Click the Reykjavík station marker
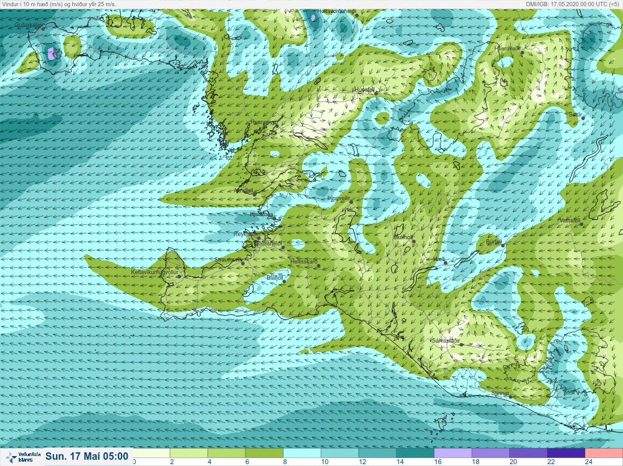 pos(259,239)
